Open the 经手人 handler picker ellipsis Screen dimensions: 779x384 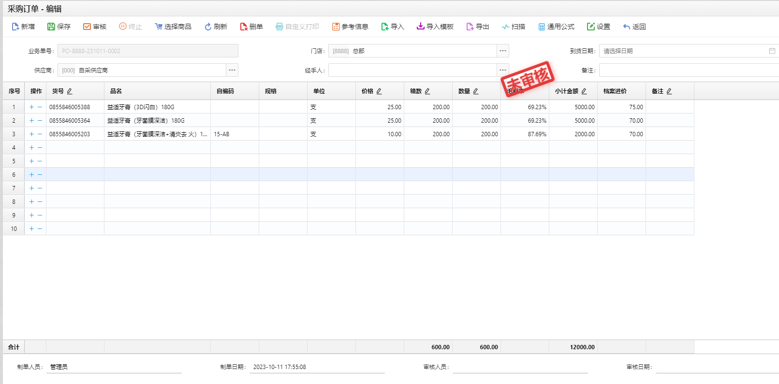[x=503, y=70]
